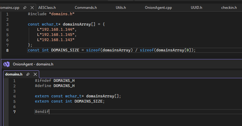Select the domains.cpp tab
The width and height of the screenshot is (242, 126).
tap(9, 8)
